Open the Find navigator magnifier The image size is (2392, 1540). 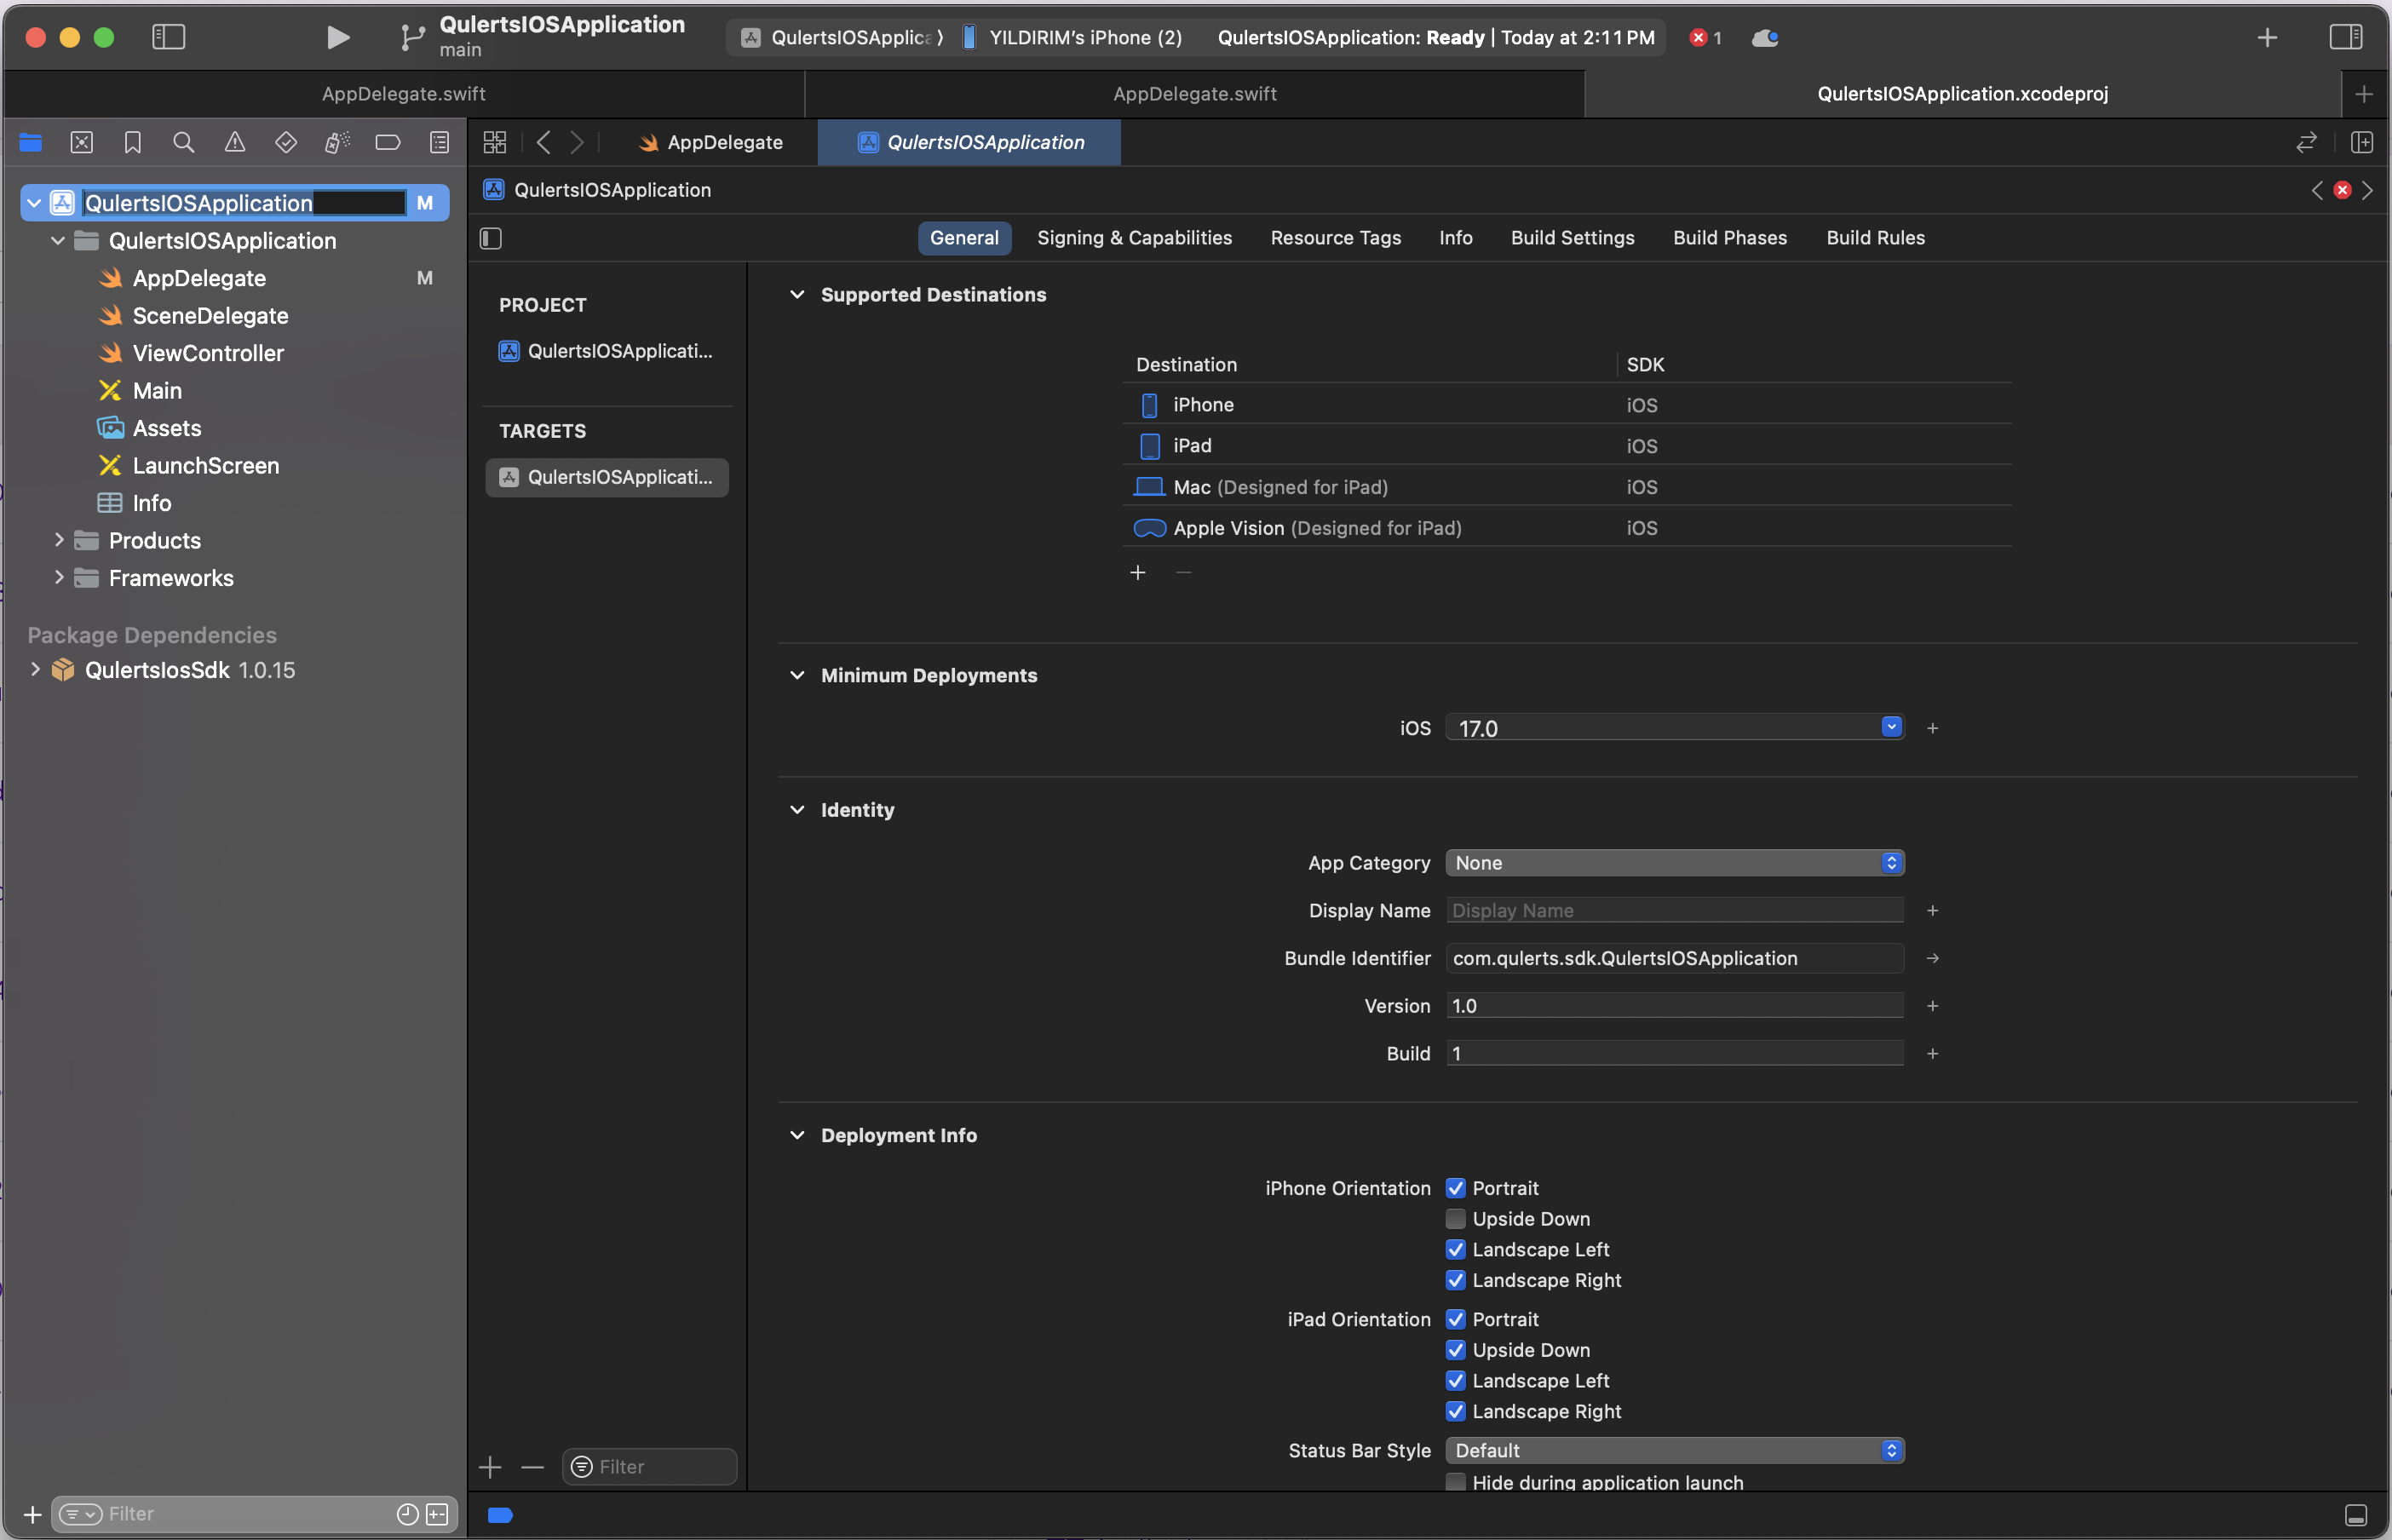[183, 142]
